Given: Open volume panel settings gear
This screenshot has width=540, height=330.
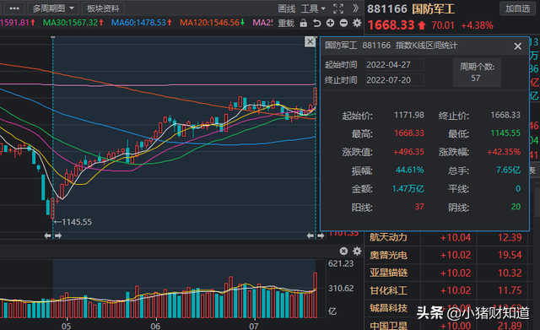Looking at the screenshot, I should tap(357, 251).
